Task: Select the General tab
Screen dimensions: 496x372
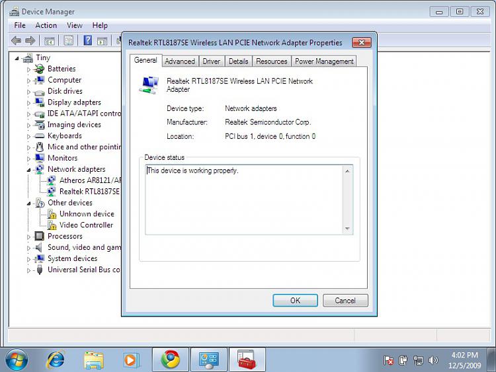Action: 145,60
